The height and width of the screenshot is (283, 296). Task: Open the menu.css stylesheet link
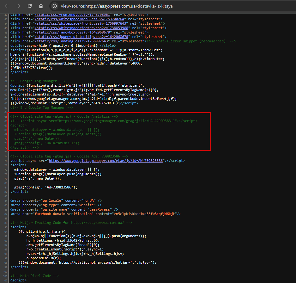coord(79,19)
